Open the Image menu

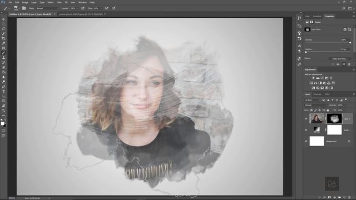coord(24,2)
